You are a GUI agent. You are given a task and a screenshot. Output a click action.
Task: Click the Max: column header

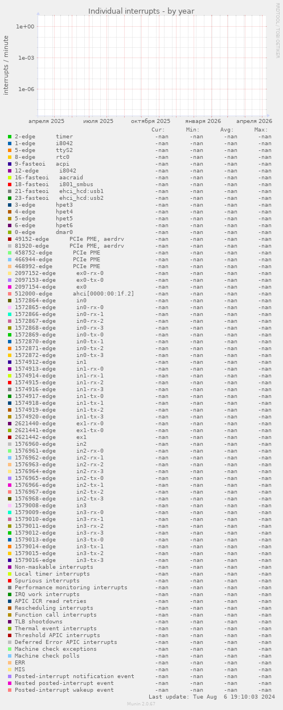click(x=261, y=130)
